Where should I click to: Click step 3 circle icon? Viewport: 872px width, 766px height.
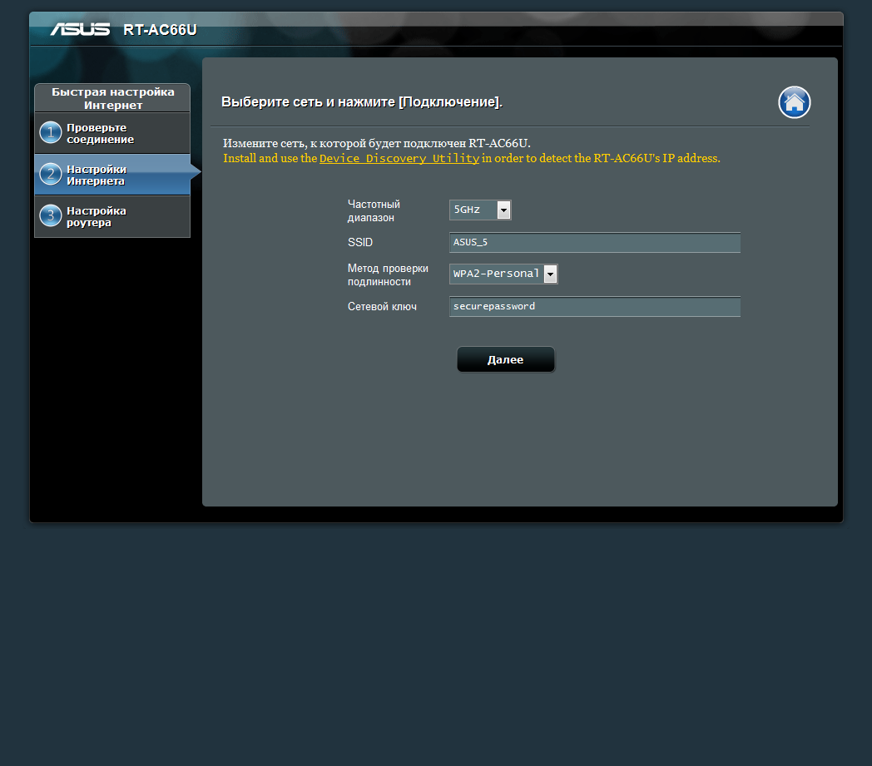click(x=51, y=215)
